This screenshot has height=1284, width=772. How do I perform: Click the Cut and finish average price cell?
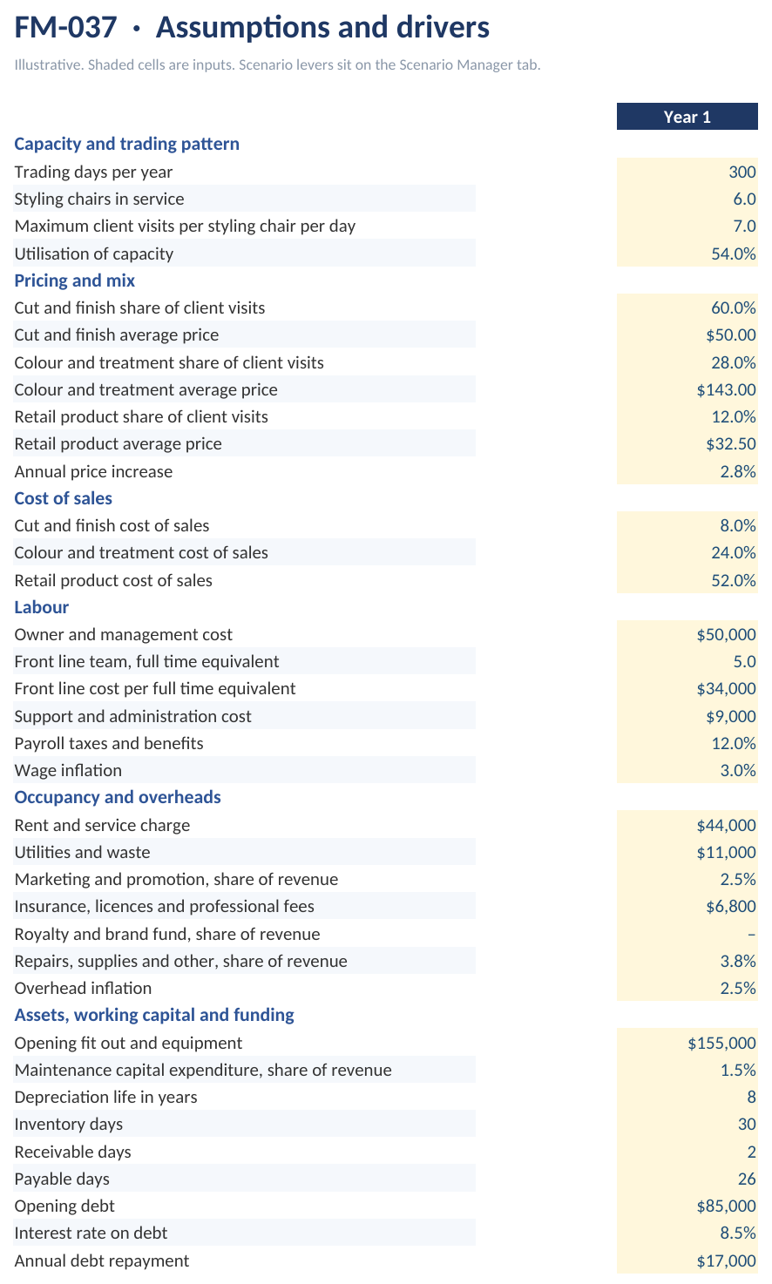[687, 335]
